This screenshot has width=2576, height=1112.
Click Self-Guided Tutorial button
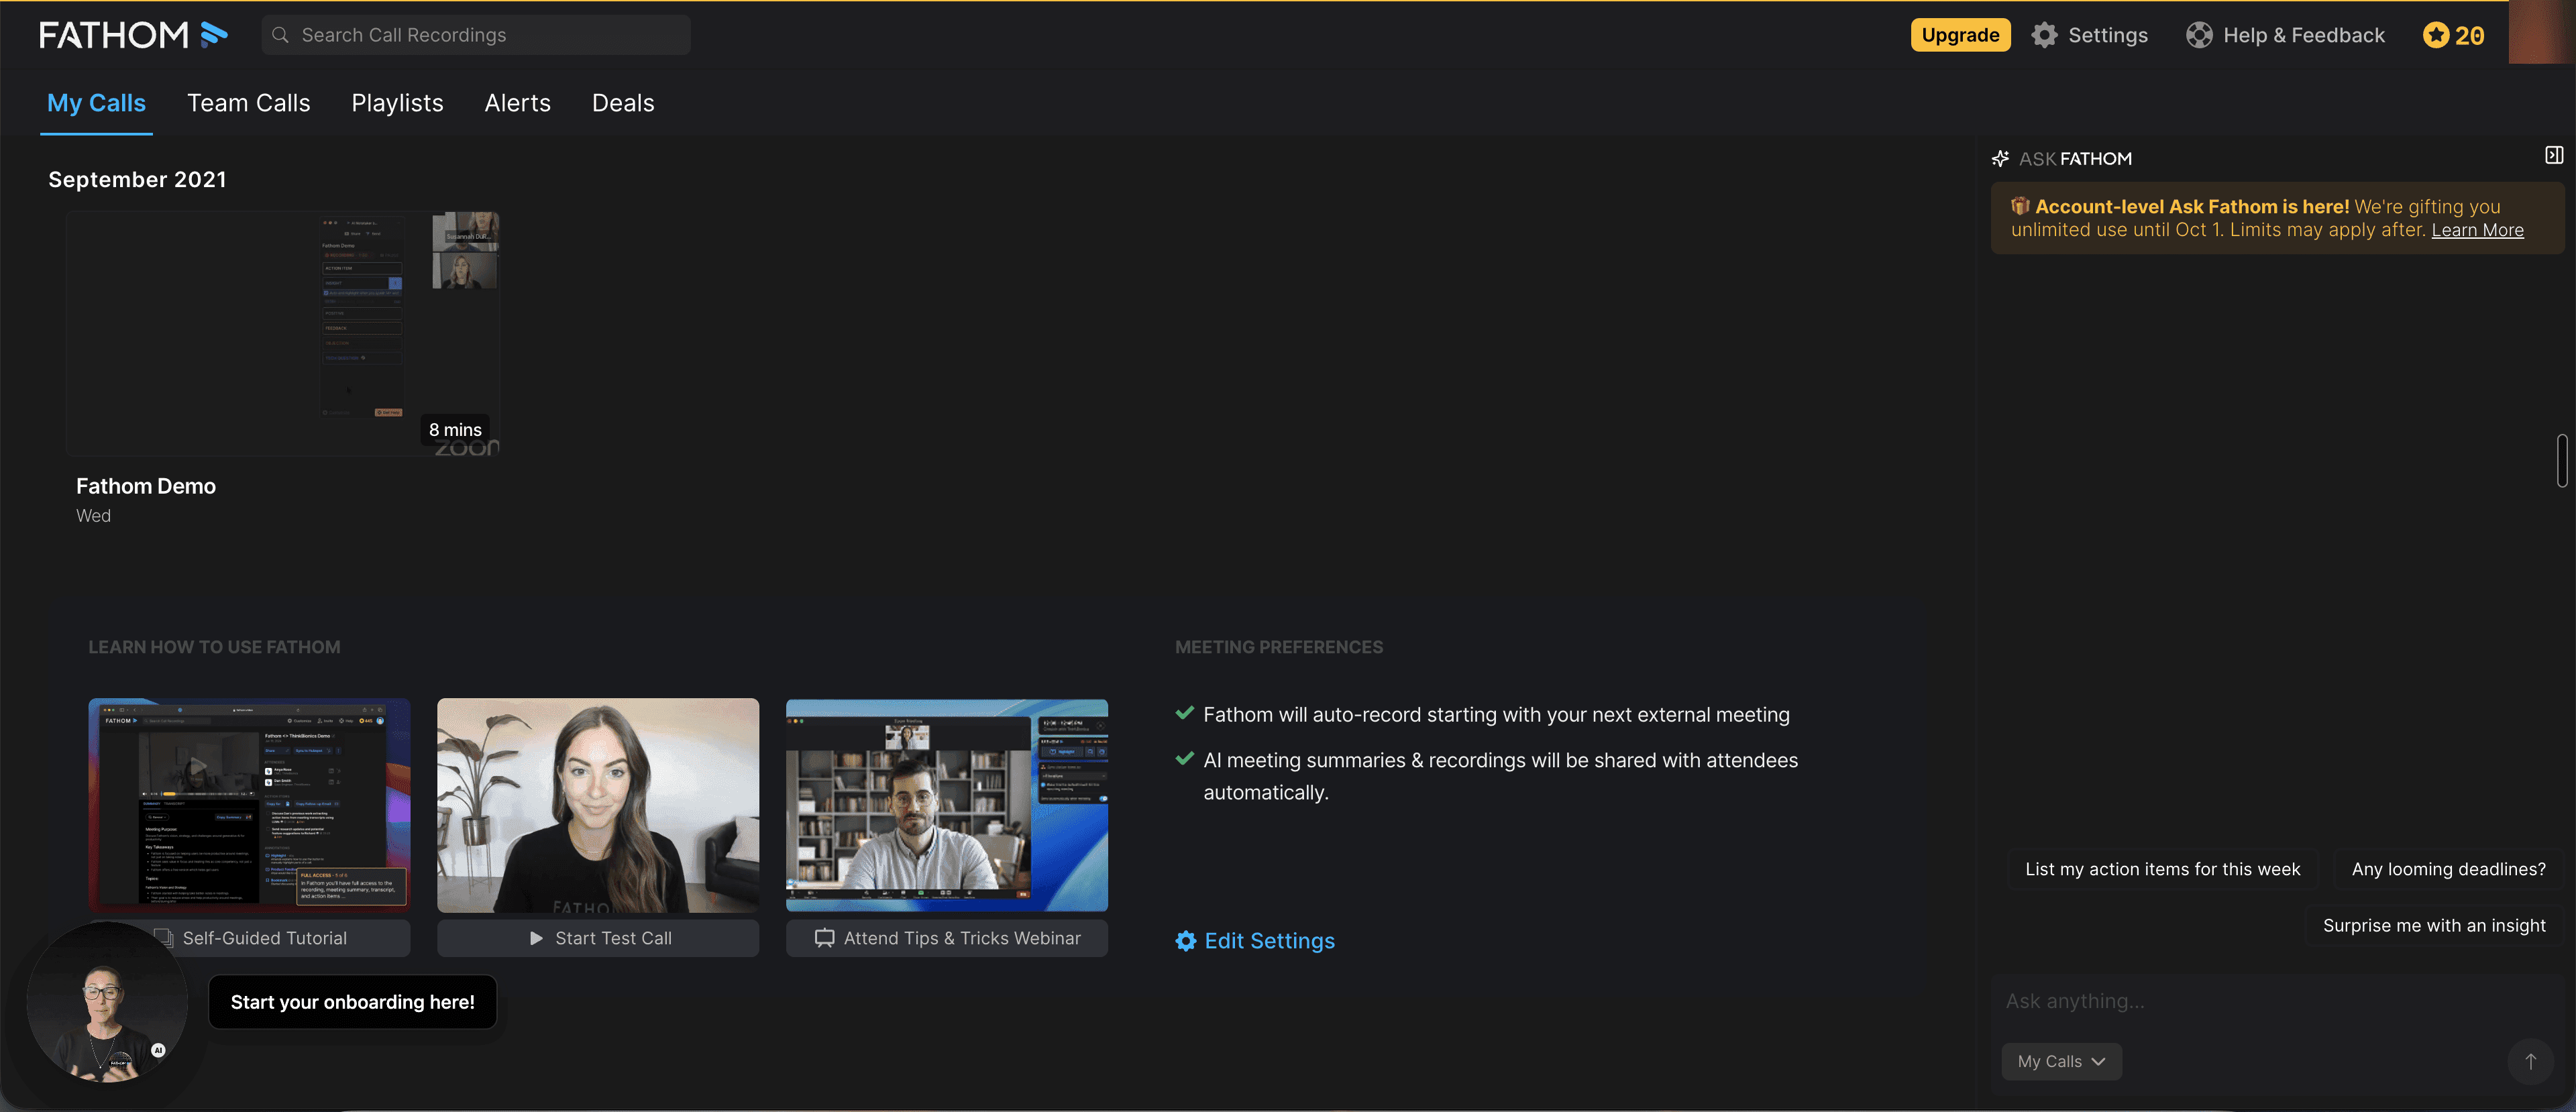coord(249,938)
